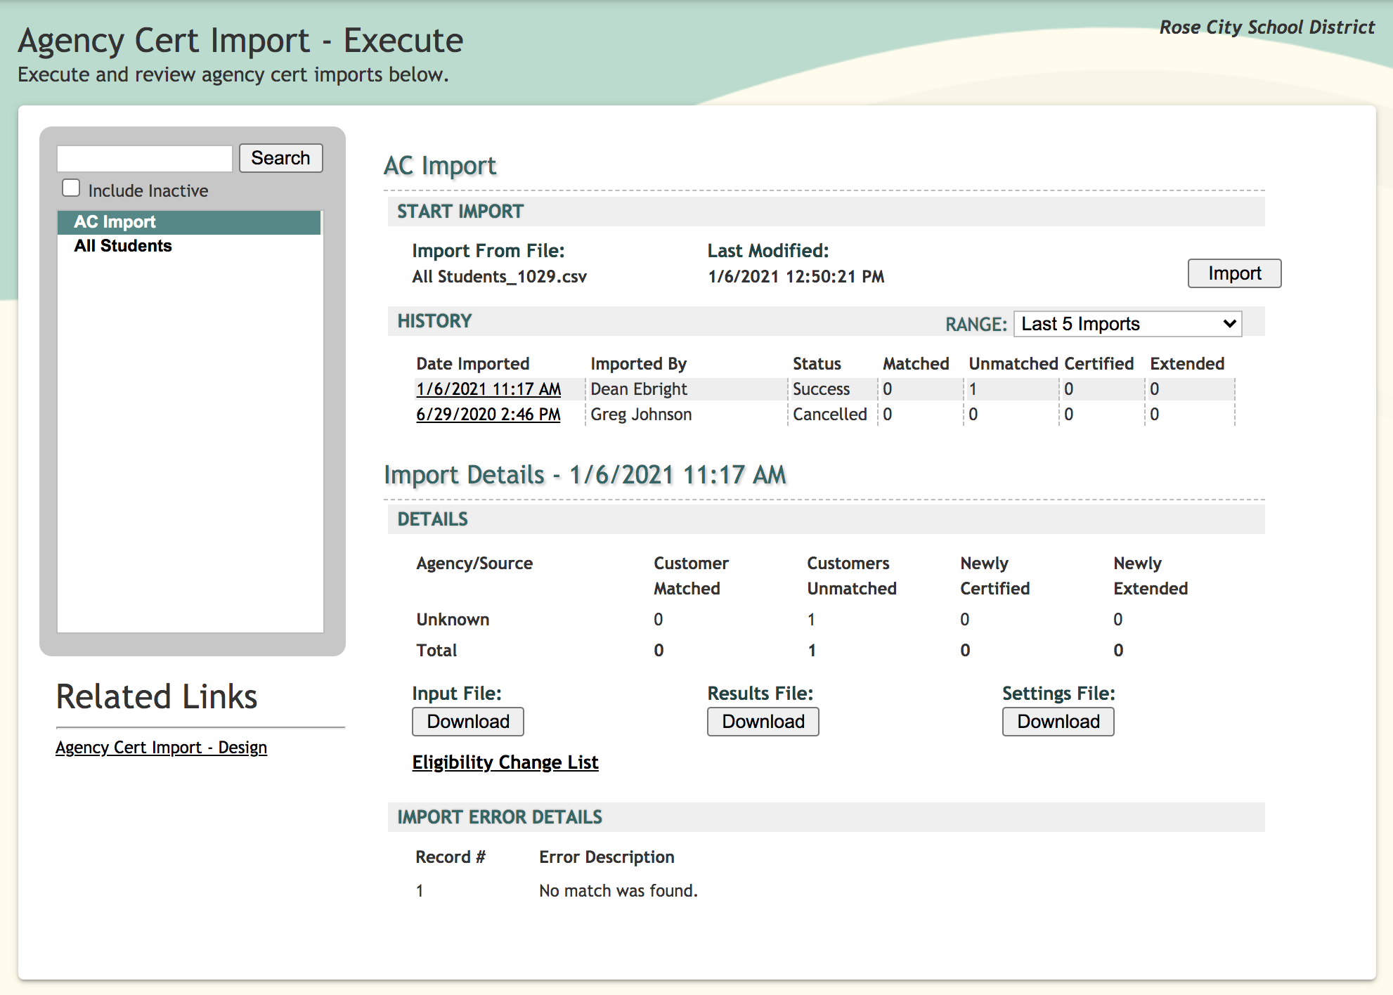Click the Import button

click(x=1233, y=273)
